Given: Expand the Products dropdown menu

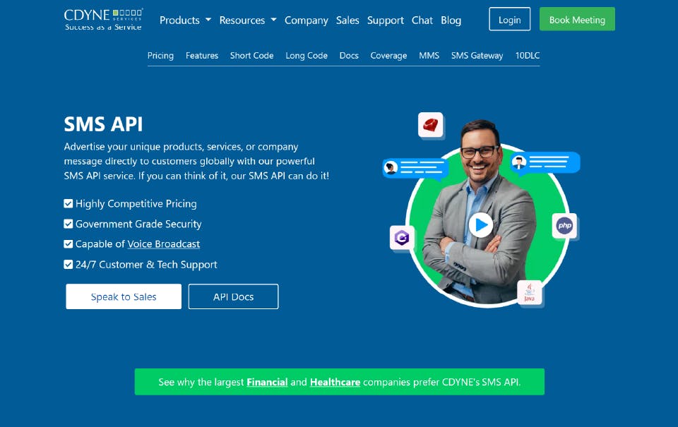Looking at the screenshot, I should point(185,20).
